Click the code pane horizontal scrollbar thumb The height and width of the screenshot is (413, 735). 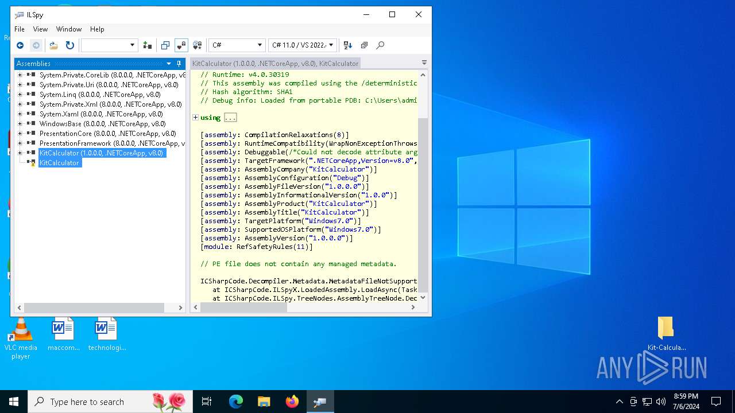click(243, 307)
